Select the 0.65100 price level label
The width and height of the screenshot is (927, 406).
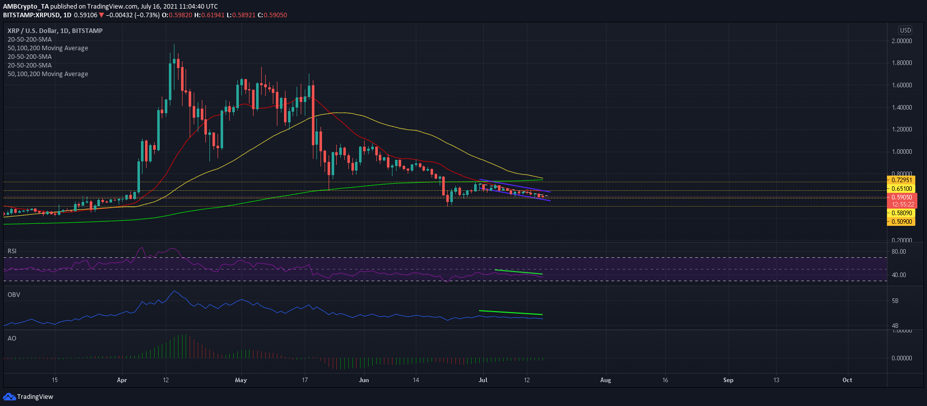tap(901, 188)
